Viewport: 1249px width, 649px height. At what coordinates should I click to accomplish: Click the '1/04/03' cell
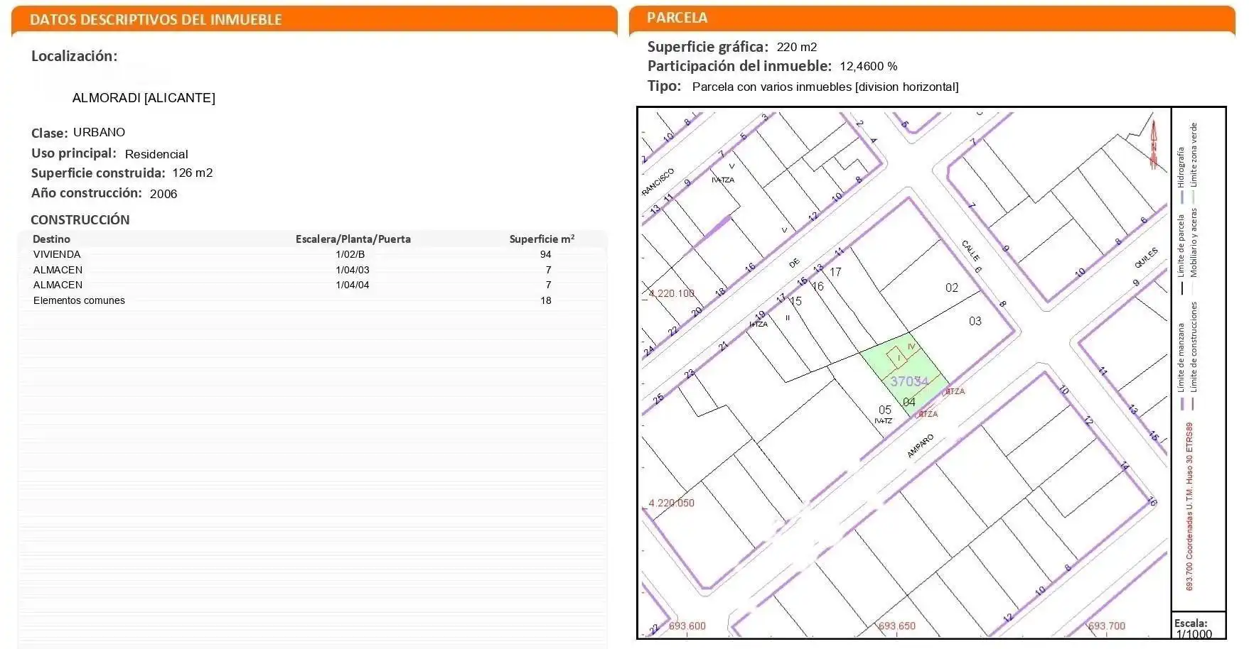(353, 270)
